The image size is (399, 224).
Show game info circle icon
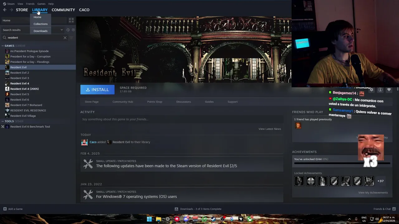click(x=380, y=90)
